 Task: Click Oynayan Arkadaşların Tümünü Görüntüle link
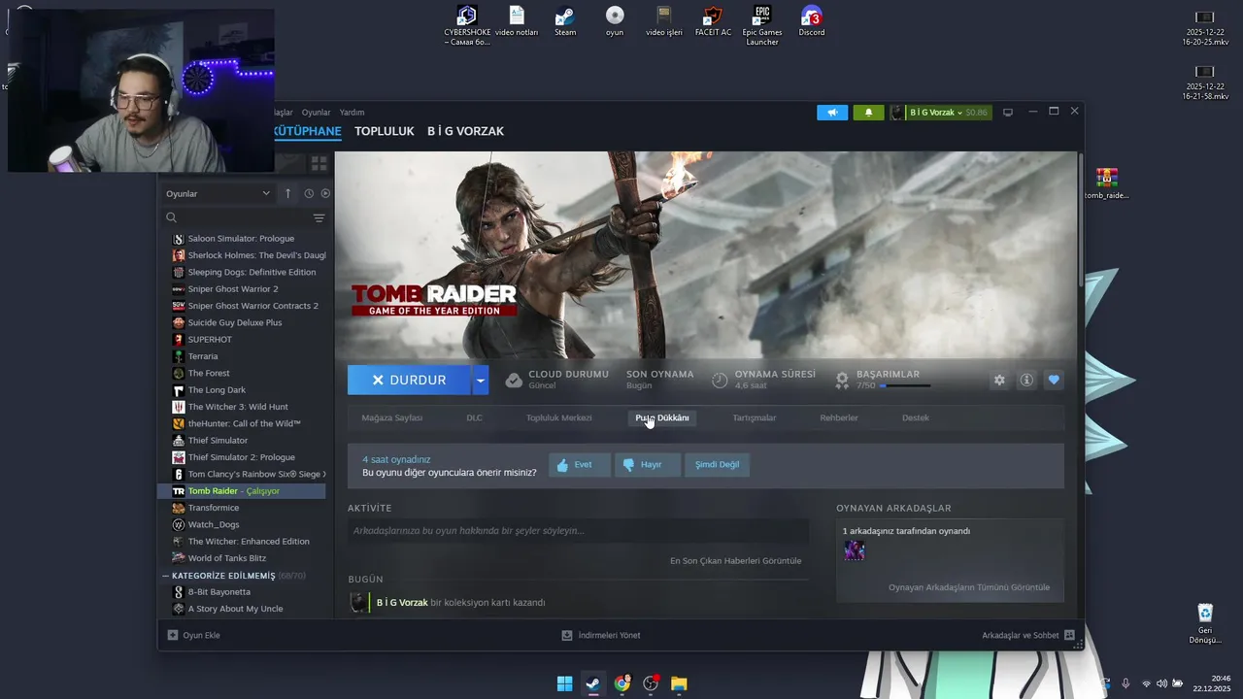point(969,586)
